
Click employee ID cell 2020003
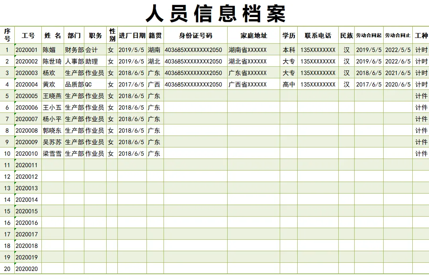[28, 73]
